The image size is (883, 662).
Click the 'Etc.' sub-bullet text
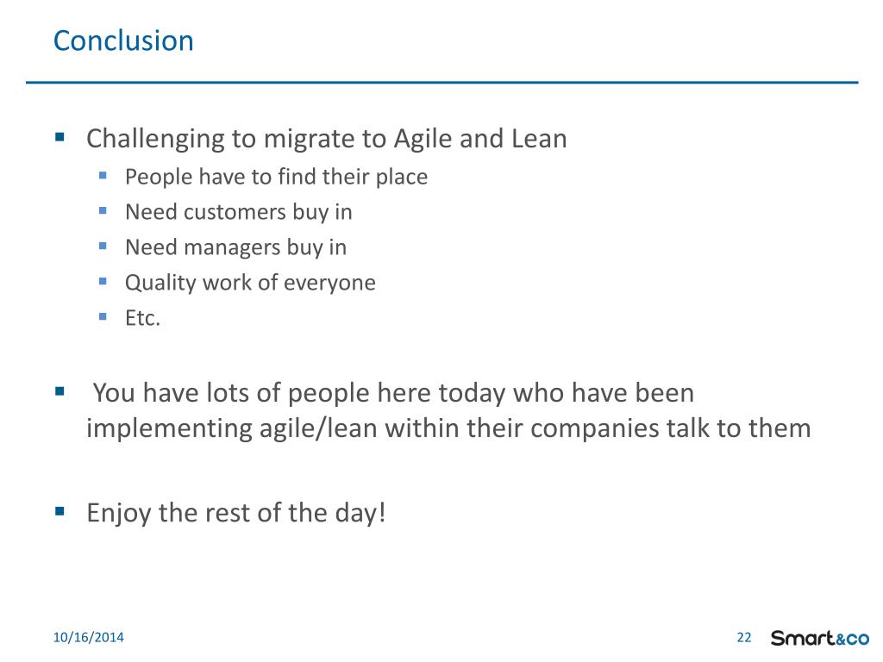143,318
